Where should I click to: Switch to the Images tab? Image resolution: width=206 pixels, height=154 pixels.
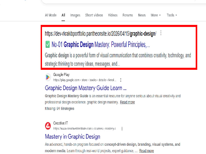75,15
